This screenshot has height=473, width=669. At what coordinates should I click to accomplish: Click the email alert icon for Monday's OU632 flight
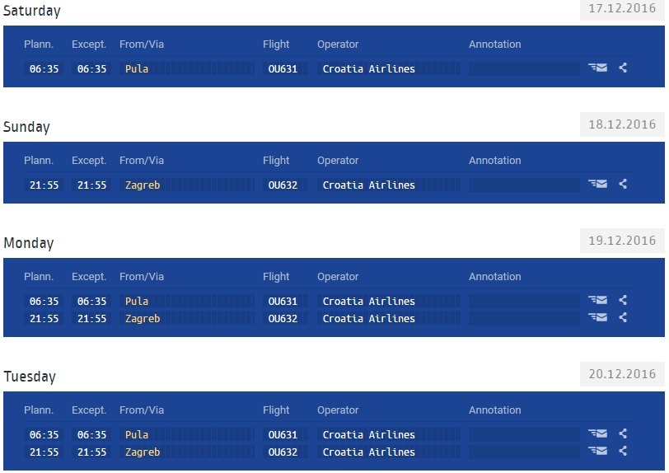click(x=598, y=318)
